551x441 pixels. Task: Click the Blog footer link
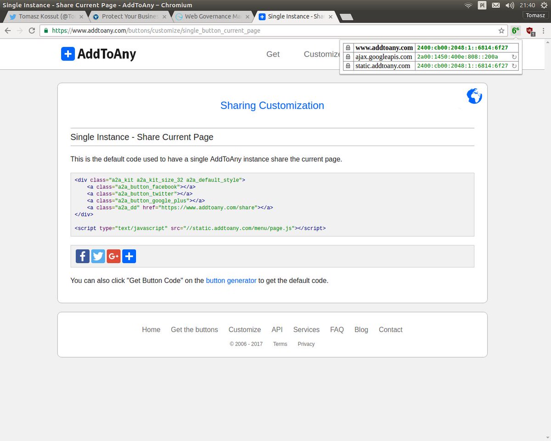pos(361,330)
